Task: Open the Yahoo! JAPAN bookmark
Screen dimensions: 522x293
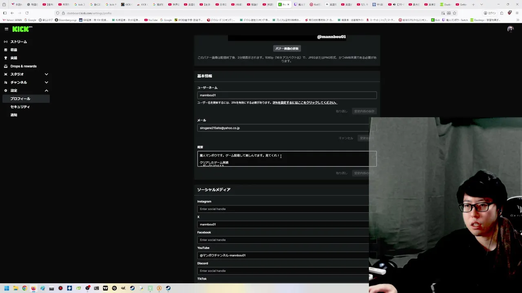Action: point(12,20)
